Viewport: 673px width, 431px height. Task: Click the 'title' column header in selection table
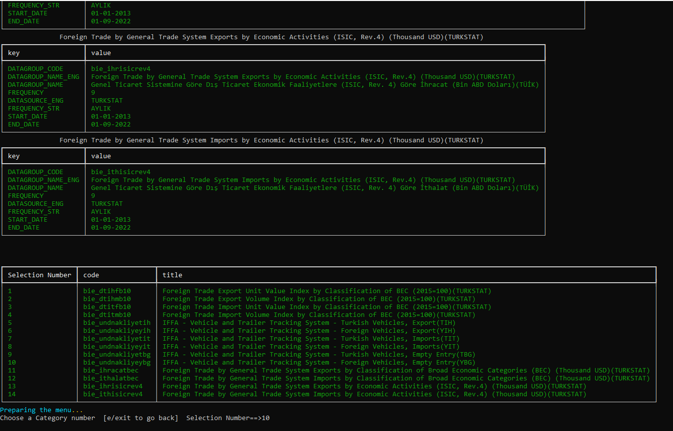172,275
